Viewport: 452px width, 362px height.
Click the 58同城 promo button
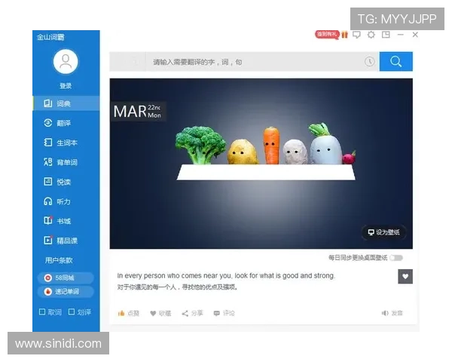65,278
